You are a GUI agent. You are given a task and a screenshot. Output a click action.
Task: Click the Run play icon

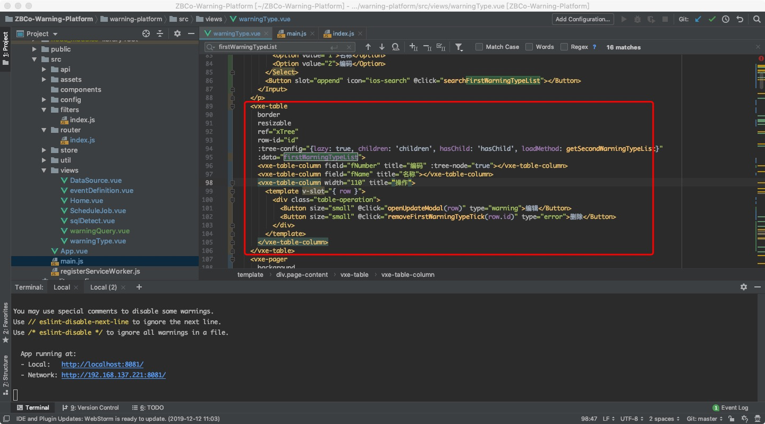[624, 19]
